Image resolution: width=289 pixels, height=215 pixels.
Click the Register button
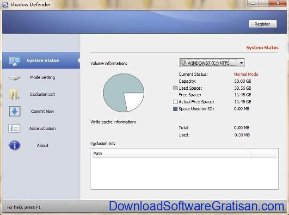coord(263,24)
